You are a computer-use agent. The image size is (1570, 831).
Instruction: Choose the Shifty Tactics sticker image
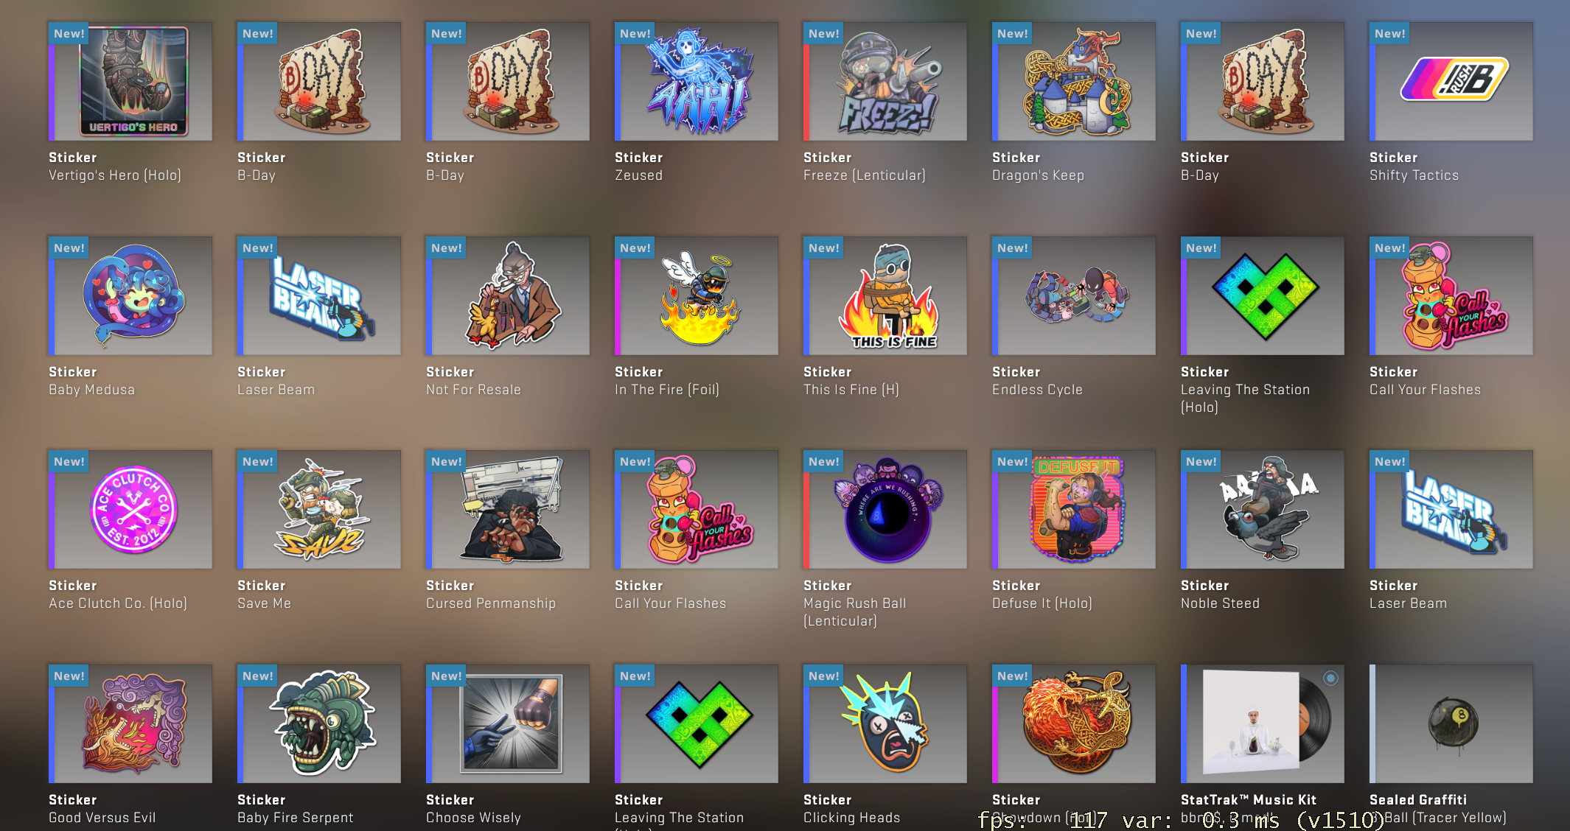[1451, 81]
